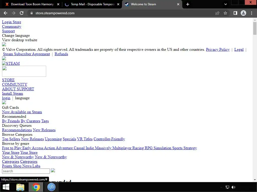Open the Refunds link

(x=61, y=54)
